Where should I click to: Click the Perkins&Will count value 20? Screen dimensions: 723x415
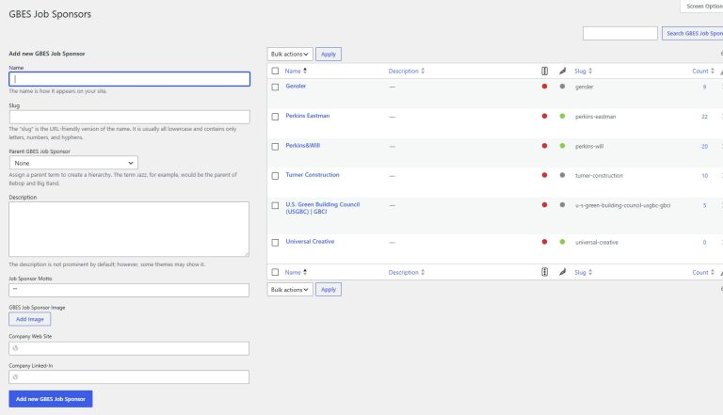[x=704, y=146]
